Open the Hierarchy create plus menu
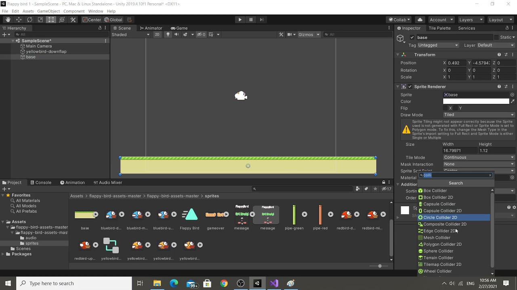 pyautogui.click(x=5, y=35)
